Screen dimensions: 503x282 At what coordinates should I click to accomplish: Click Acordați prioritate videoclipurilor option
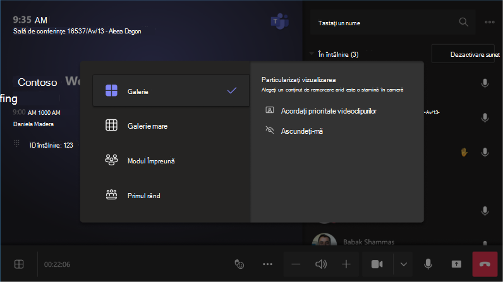[x=321, y=111]
